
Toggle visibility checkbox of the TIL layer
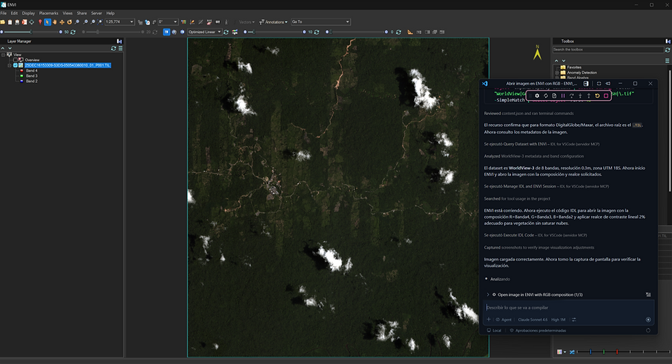[x=15, y=66]
